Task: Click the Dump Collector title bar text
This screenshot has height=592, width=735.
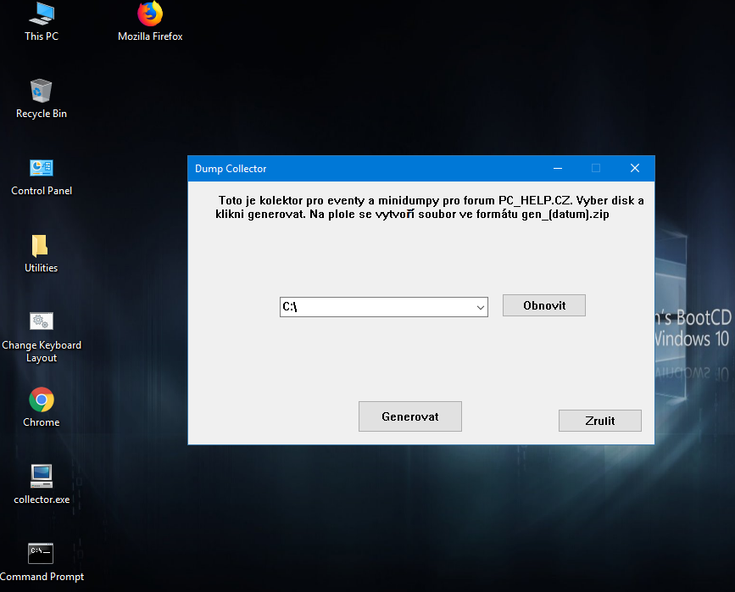Action: [x=231, y=169]
